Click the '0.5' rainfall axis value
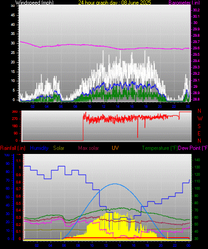 (x=19, y=204)
